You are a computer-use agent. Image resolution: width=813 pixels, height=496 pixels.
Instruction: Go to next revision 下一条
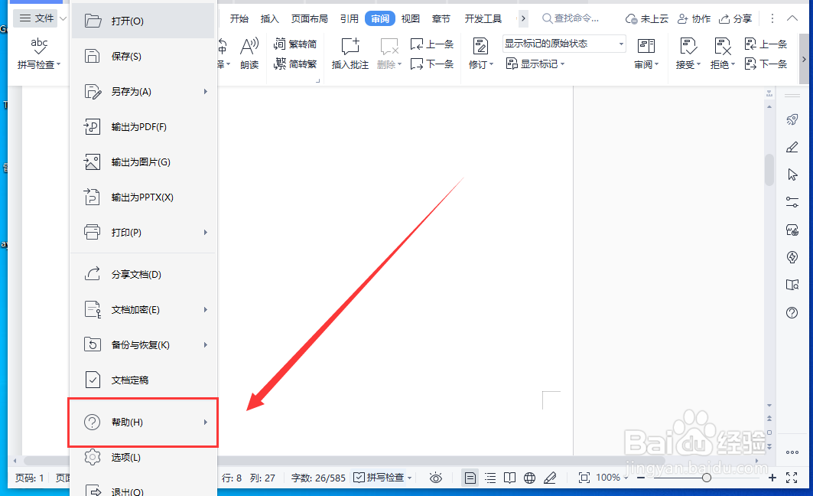[x=766, y=64]
